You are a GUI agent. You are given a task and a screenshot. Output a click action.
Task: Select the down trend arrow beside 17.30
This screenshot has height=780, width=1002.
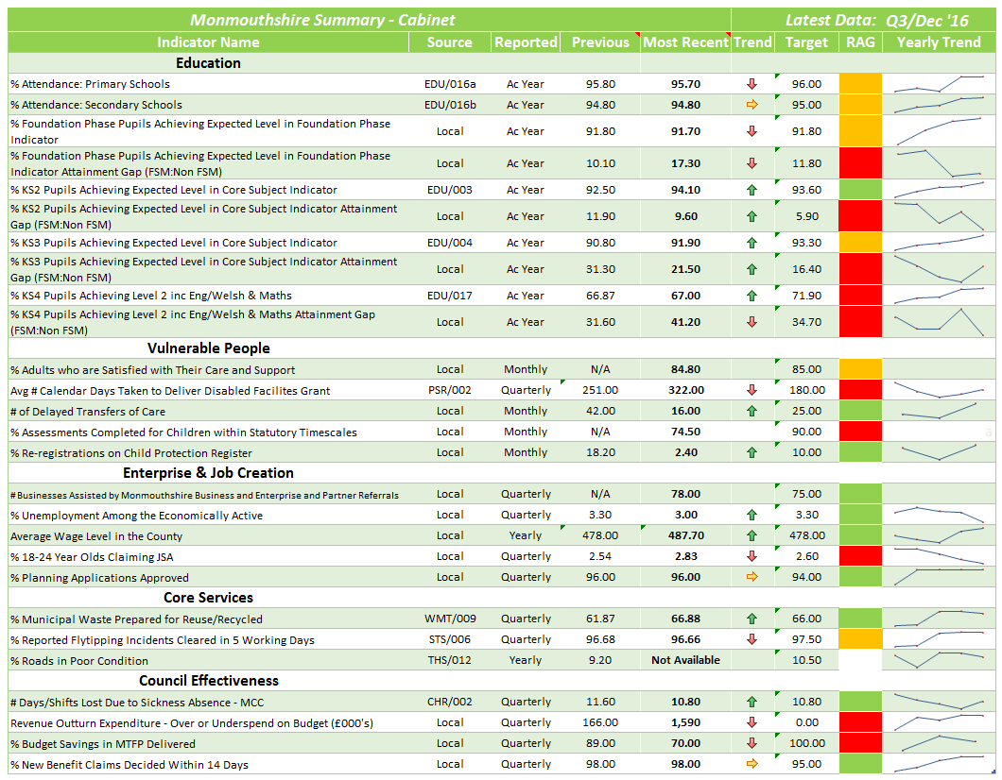coord(752,162)
